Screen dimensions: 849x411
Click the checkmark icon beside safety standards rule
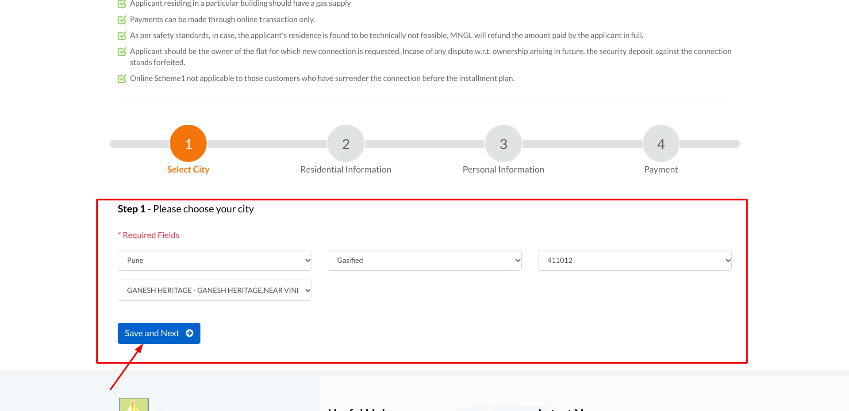coord(122,36)
